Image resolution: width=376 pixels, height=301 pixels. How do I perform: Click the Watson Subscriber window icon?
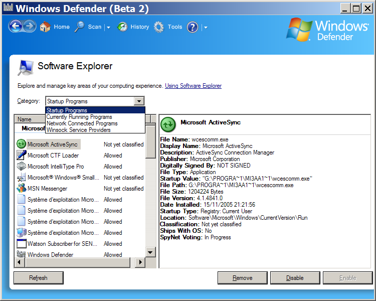pos(22,243)
